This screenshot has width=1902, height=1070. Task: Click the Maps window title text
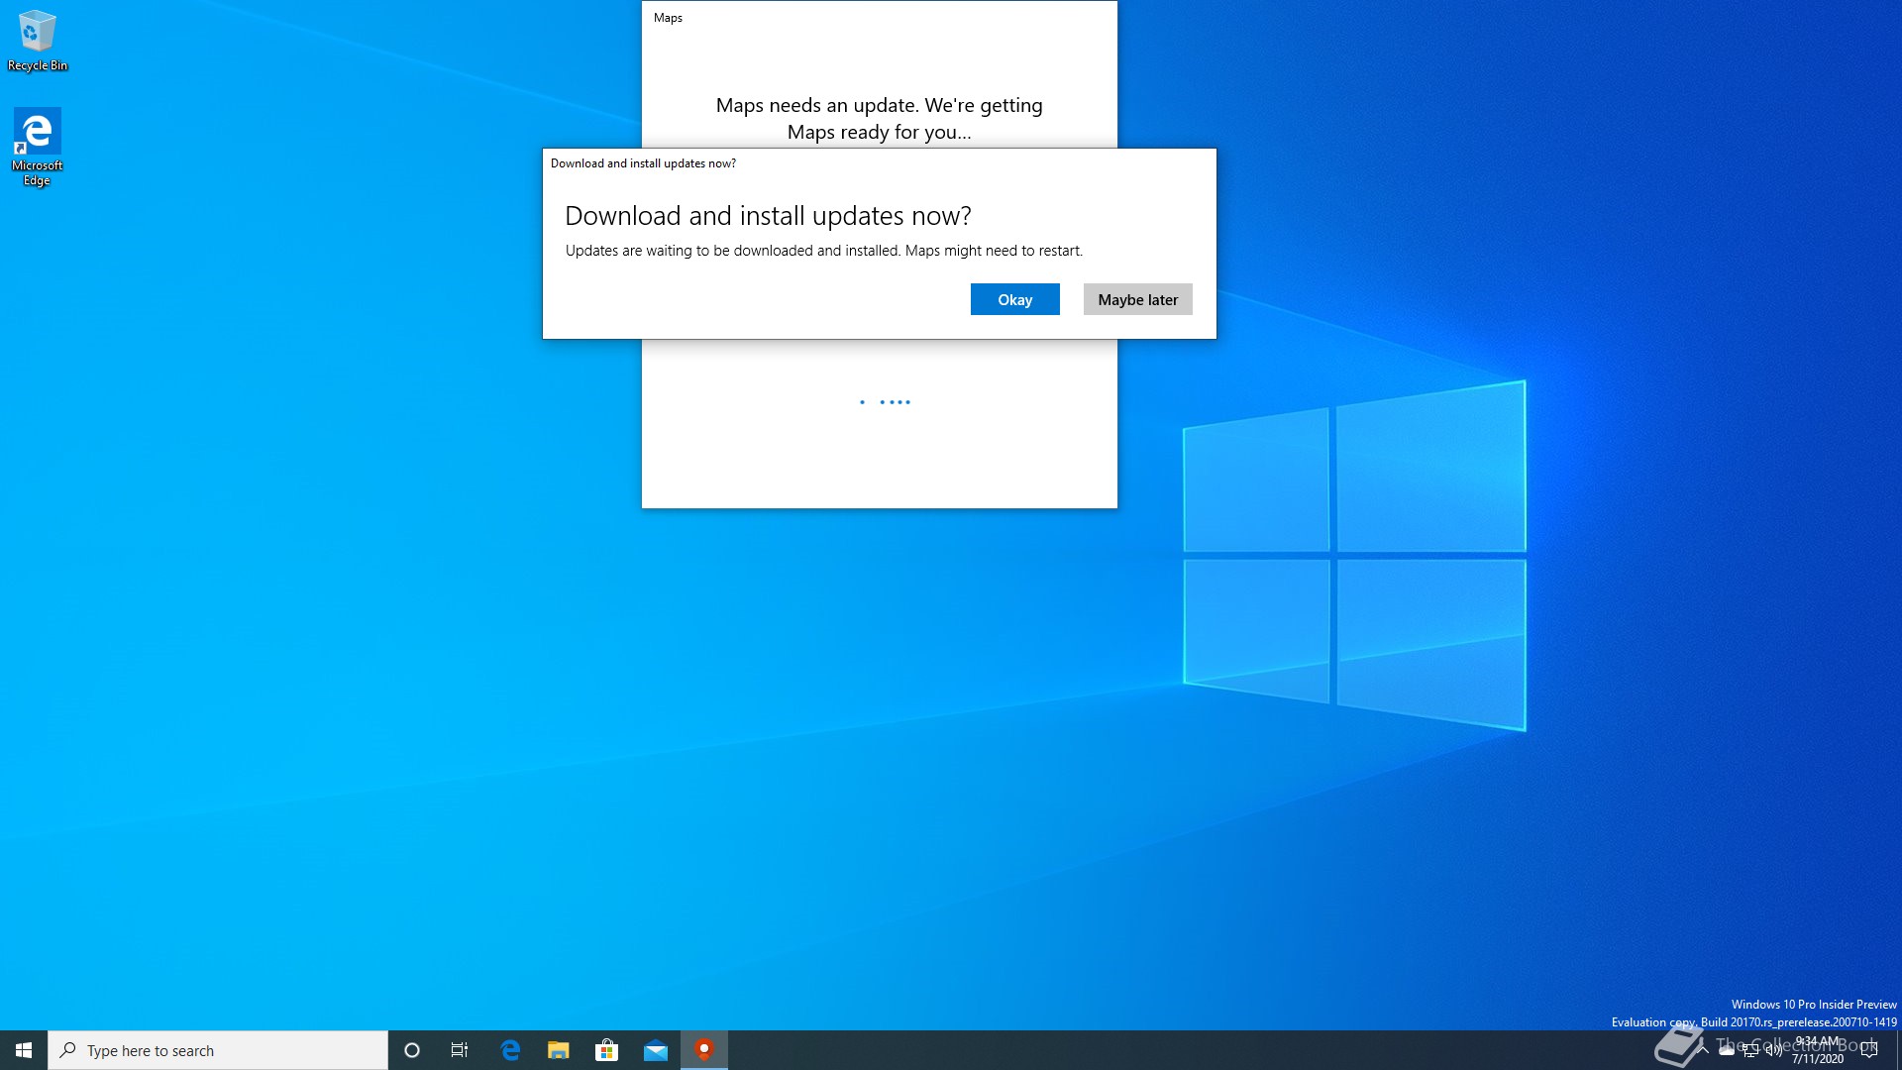click(668, 18)
